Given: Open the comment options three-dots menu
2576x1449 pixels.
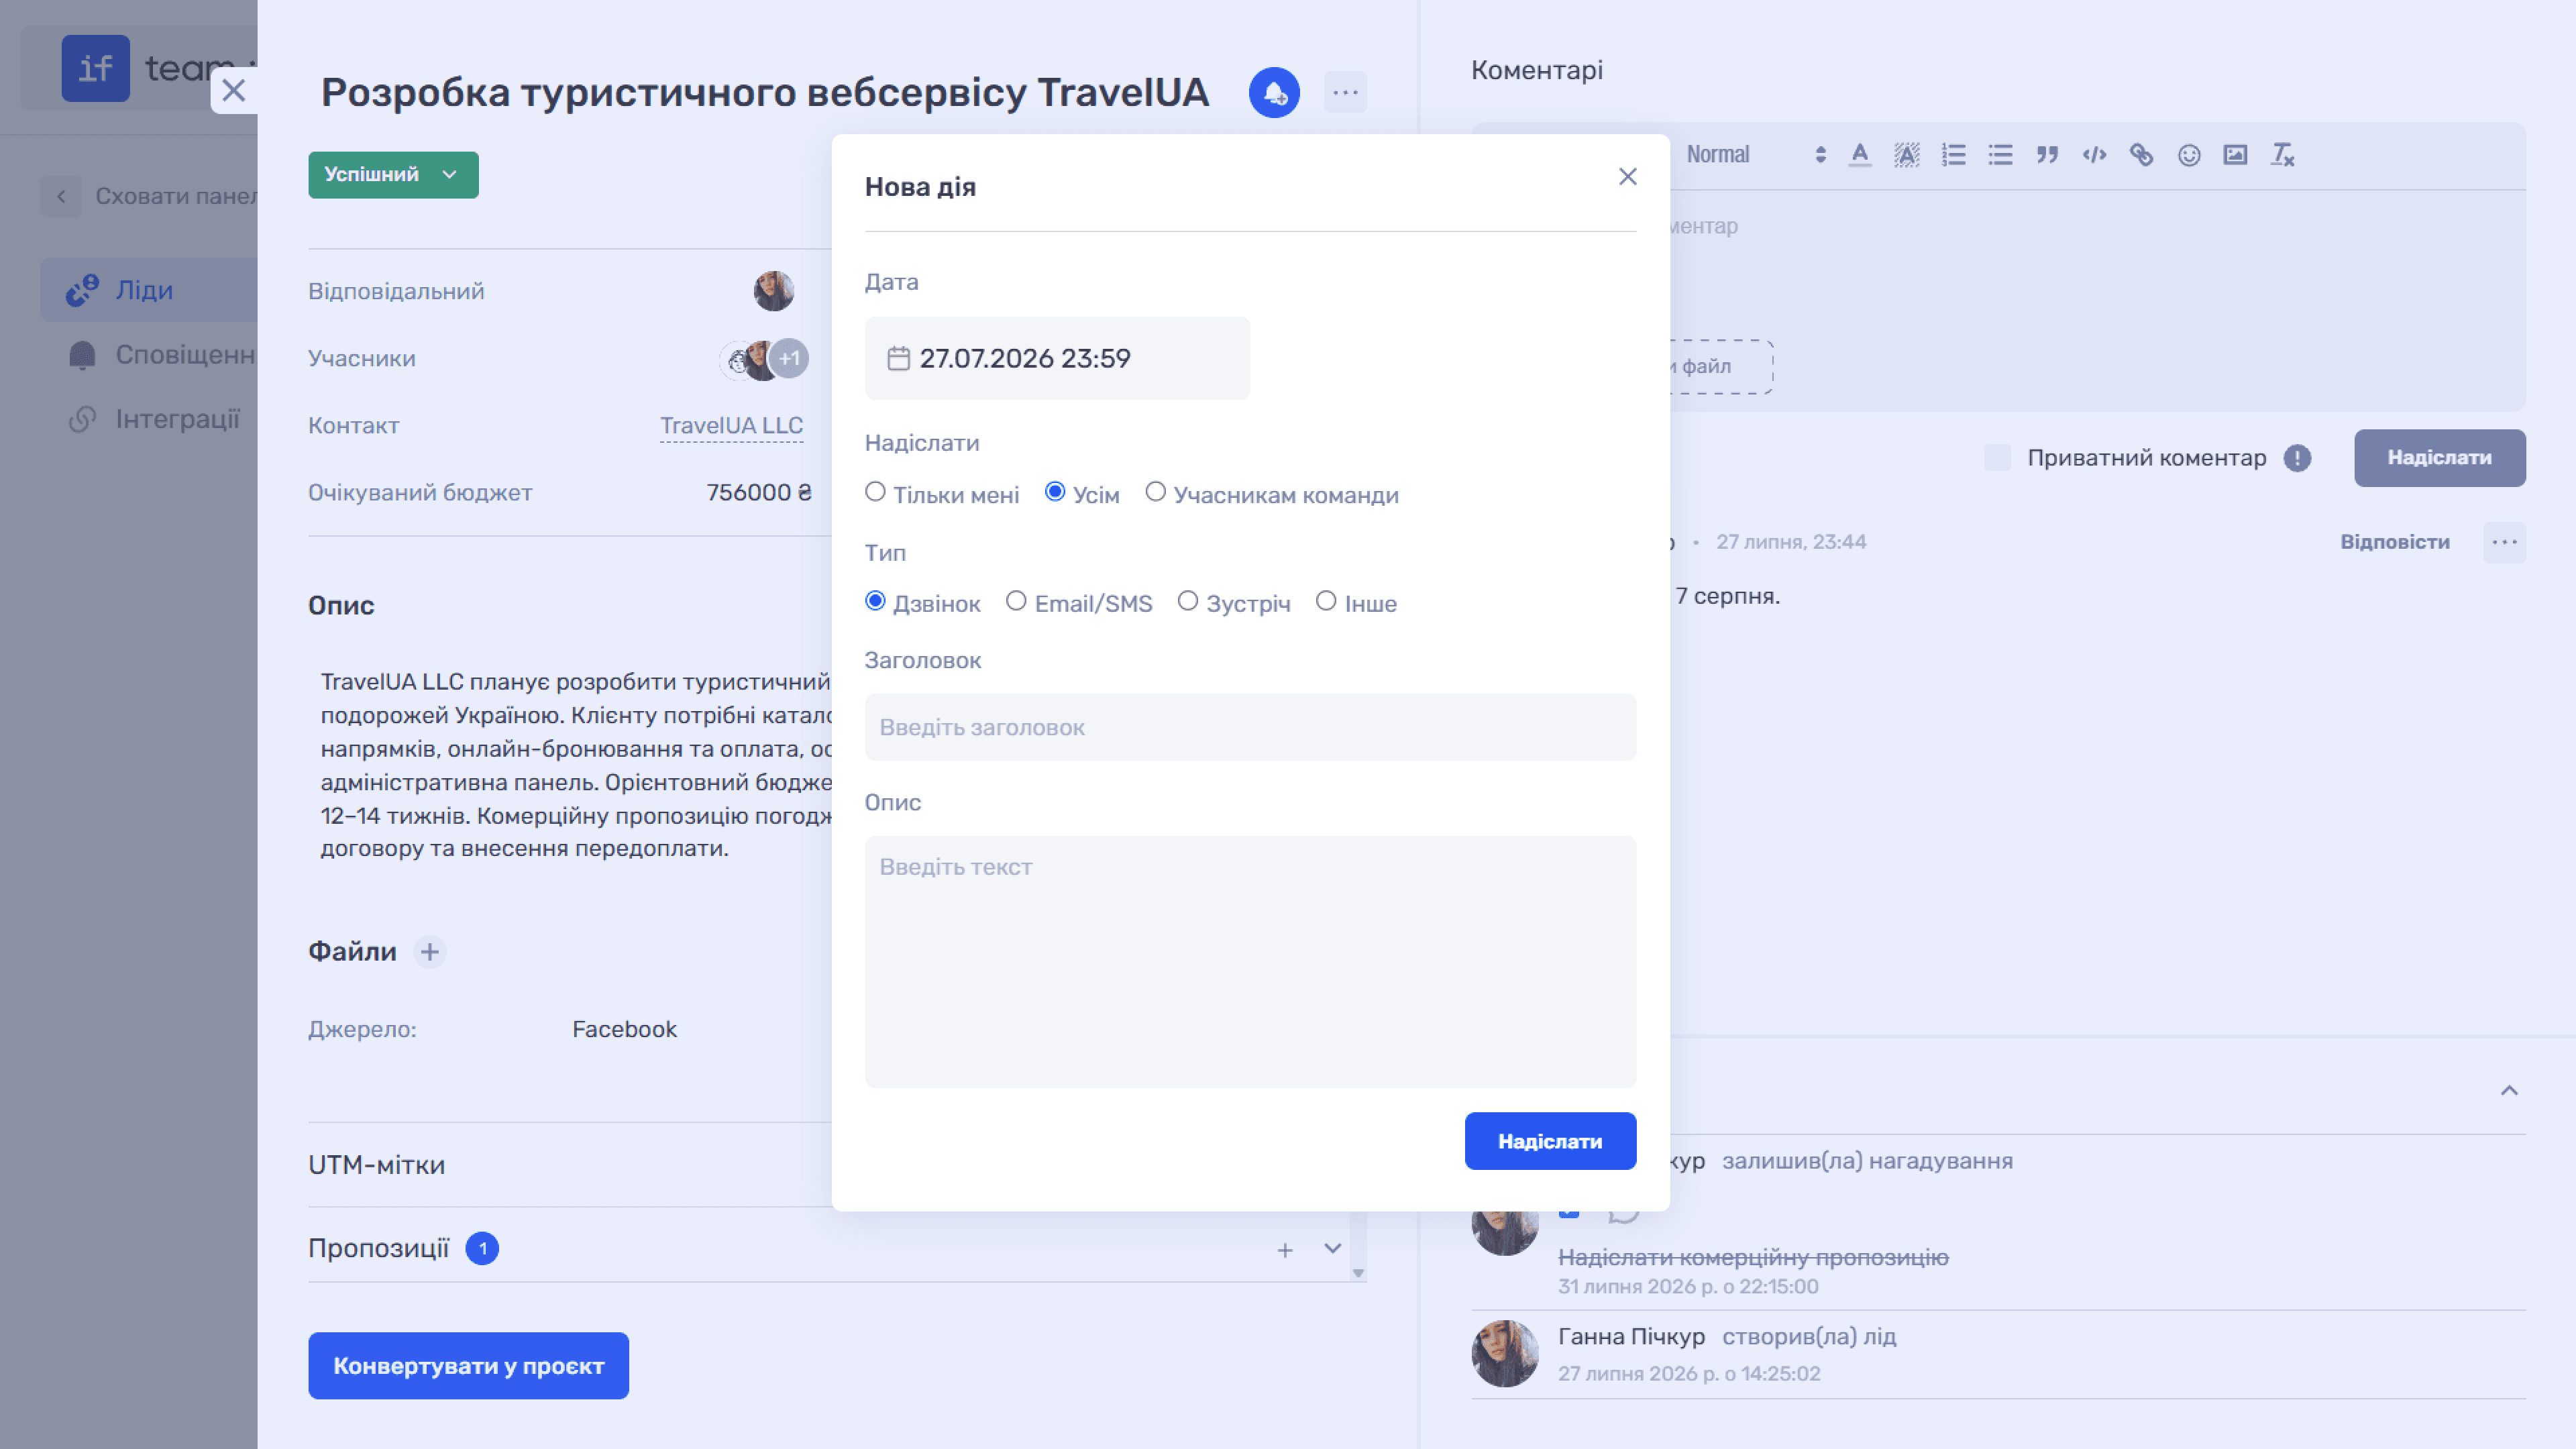Looking at the screenshot, I should tap(2504, 542).
